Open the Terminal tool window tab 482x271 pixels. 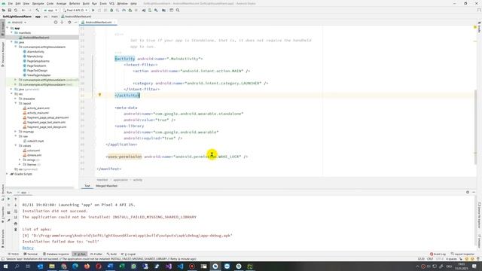coord(31,254)
